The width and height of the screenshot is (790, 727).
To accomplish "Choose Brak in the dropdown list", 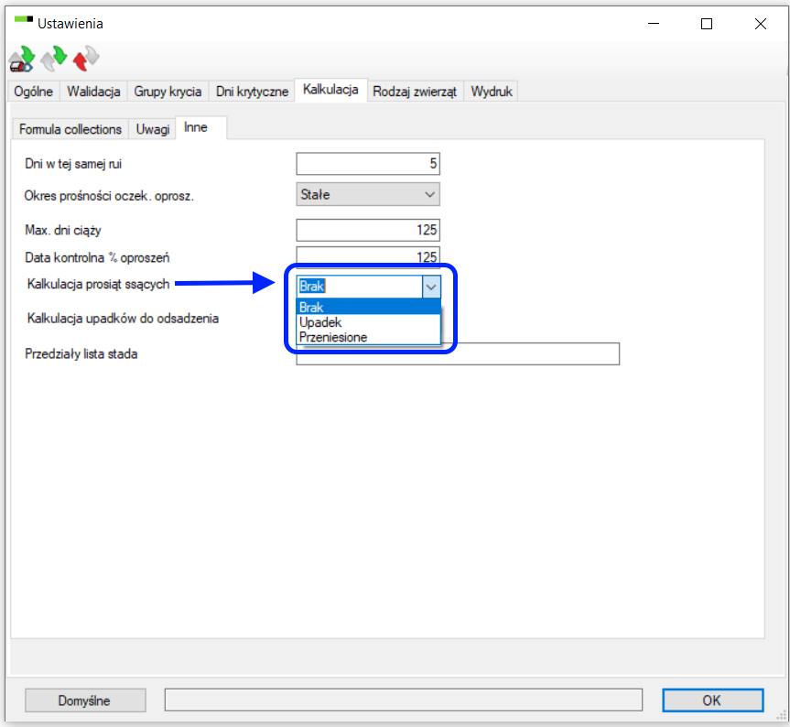I will [x=368, y=307].
